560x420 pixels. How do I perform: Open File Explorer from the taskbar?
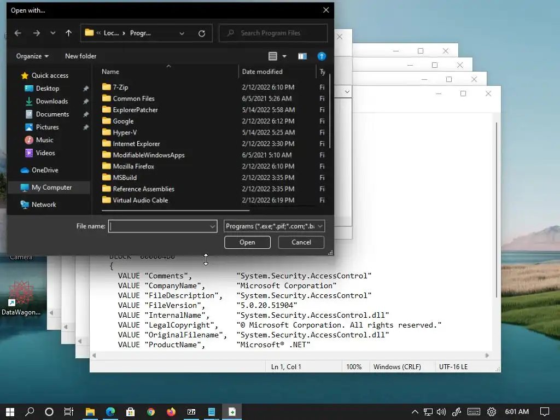point(90,412)
